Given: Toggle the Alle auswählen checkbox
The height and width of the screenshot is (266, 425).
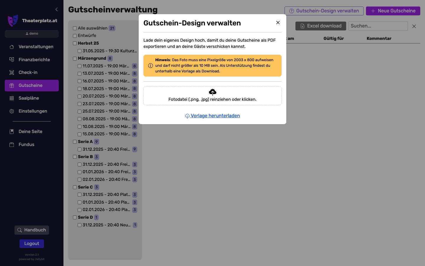Looking at the screenshot, I should pos(75,28).
